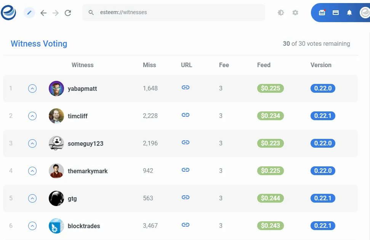Open settings via the gear icon
Viewport: 370px width, 240px height.
(295, 13)
